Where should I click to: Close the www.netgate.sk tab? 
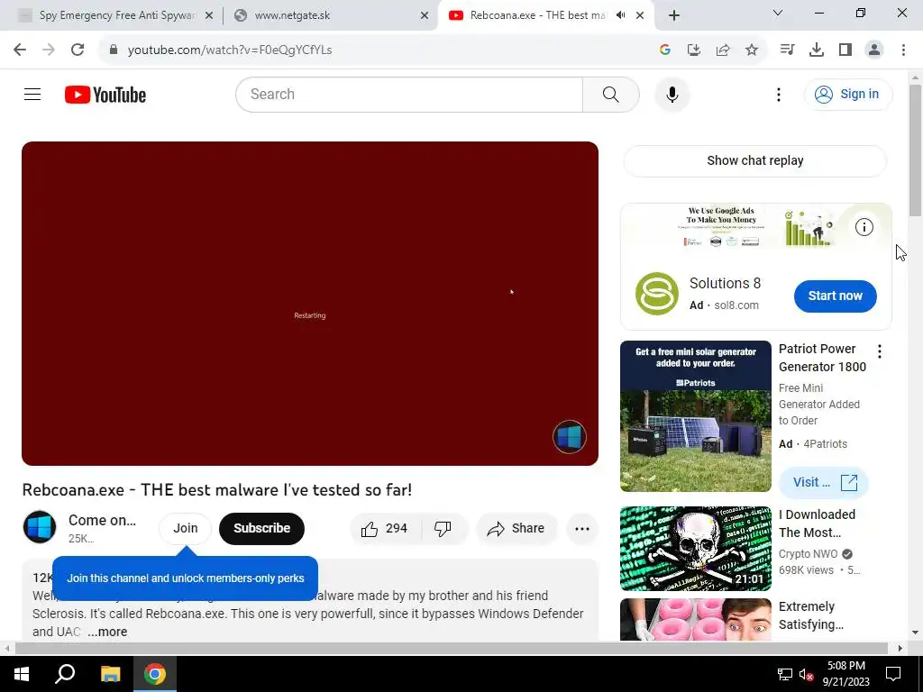tap(425, 16)
